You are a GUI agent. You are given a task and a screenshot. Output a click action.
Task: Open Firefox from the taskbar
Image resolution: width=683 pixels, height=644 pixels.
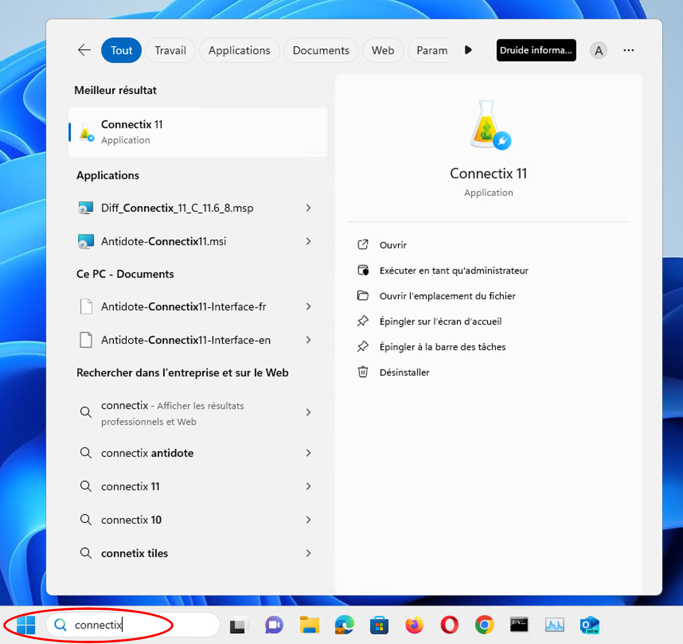[x=414, y=625]
